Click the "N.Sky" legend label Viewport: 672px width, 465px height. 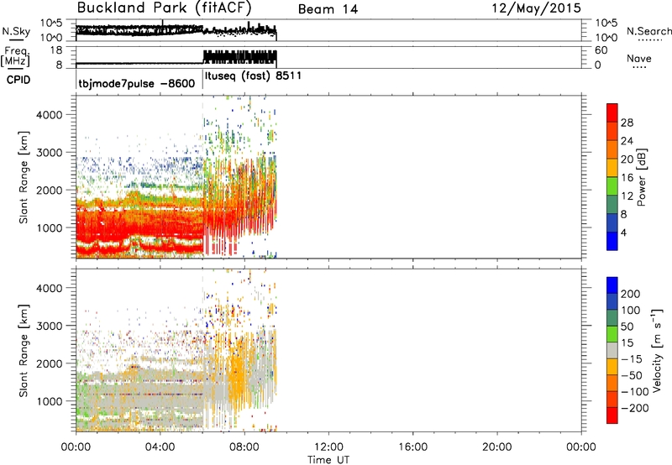click(16, 32)
